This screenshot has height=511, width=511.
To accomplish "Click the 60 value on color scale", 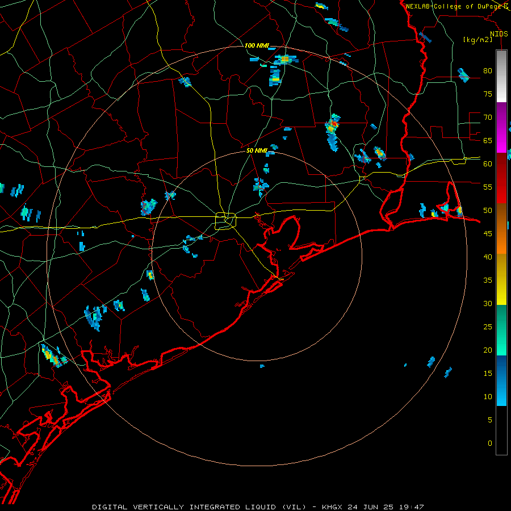I will click(488, 164).
